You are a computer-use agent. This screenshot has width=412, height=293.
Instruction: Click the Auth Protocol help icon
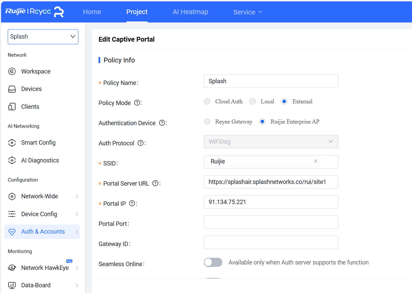click(x=140, y=143)
